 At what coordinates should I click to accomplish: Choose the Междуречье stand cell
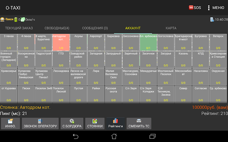pyautogui.click(x=148, y=77)
